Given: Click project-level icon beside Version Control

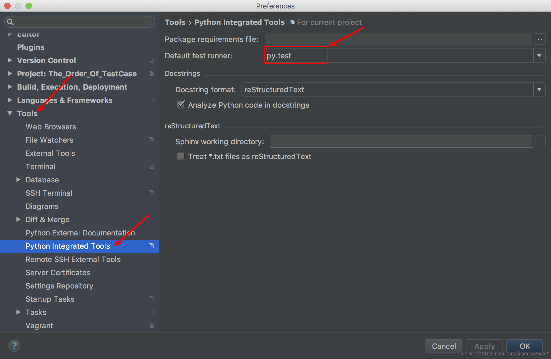Looking at the screenshot, I should tap(151, 60).
